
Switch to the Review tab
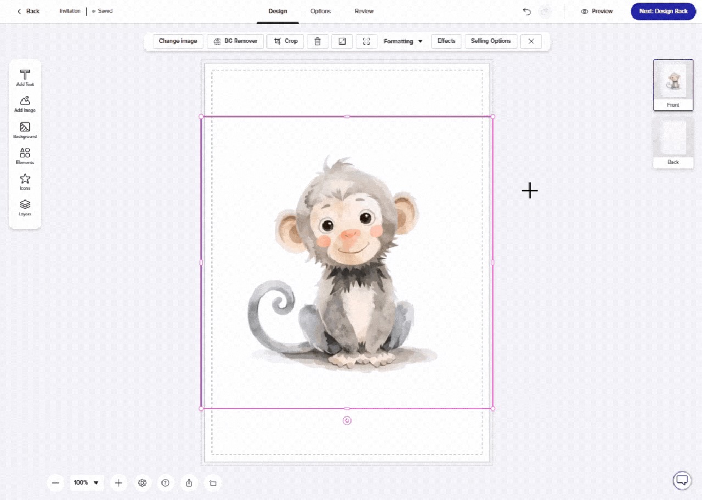(364, 11)
